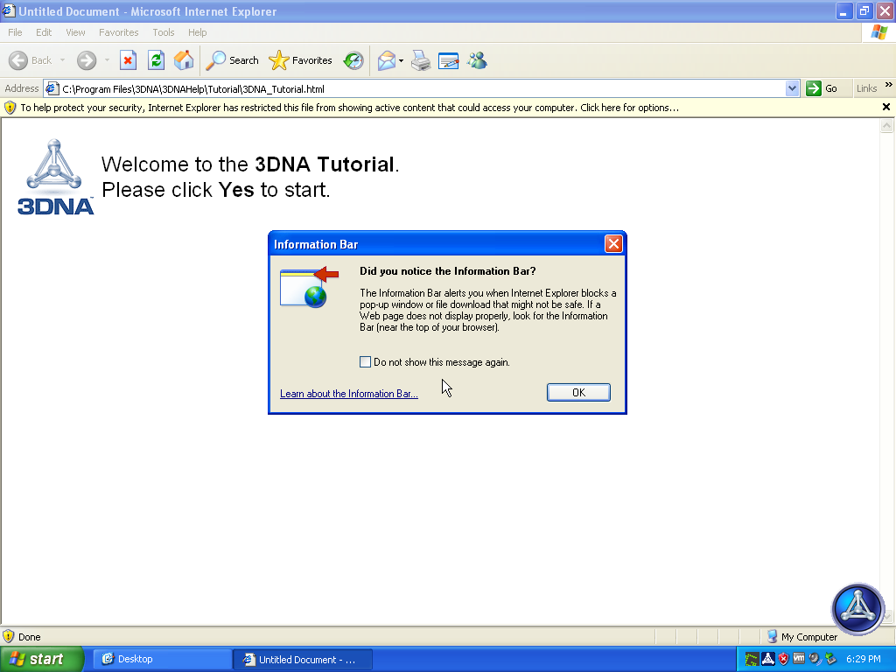Open the Edit menu
Viewport: 896px width, 672px height.
pyautogui.click(x=44, y=32)
